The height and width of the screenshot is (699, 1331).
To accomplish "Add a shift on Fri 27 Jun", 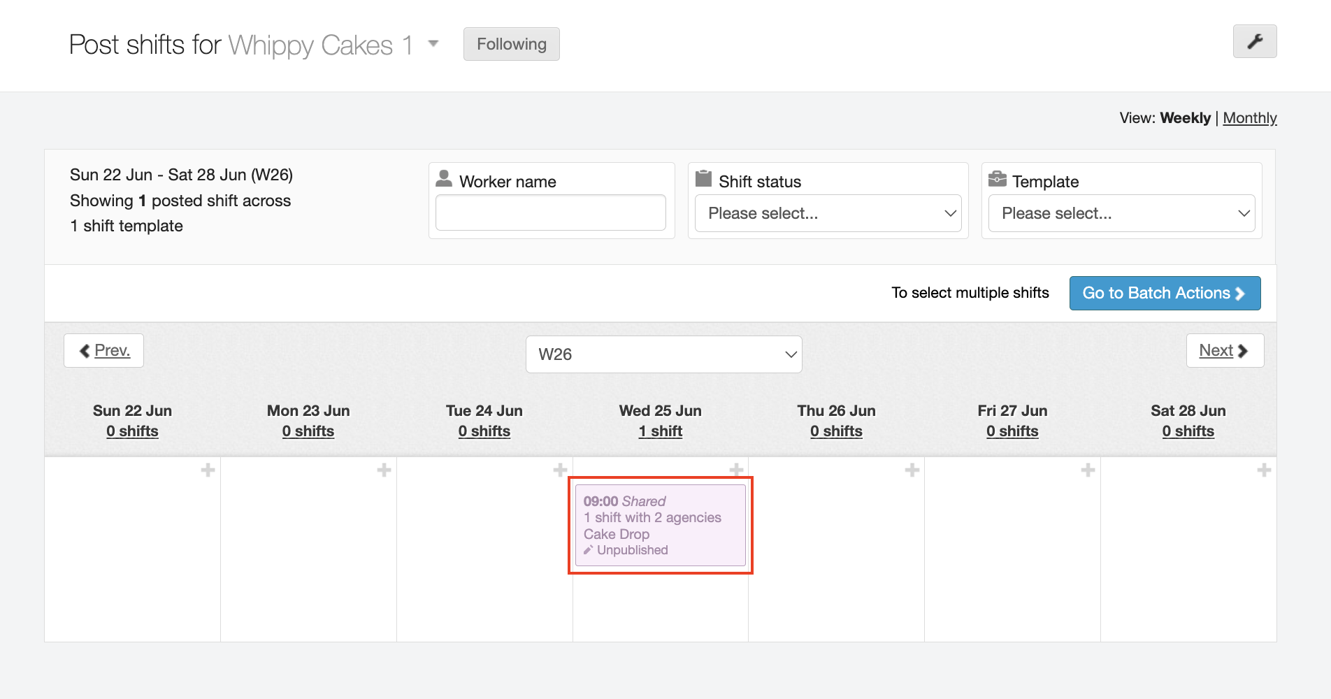I will pos(1088,470).
